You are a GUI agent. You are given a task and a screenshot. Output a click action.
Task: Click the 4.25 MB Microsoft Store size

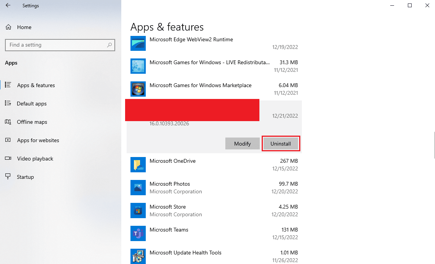coord(288,207)
